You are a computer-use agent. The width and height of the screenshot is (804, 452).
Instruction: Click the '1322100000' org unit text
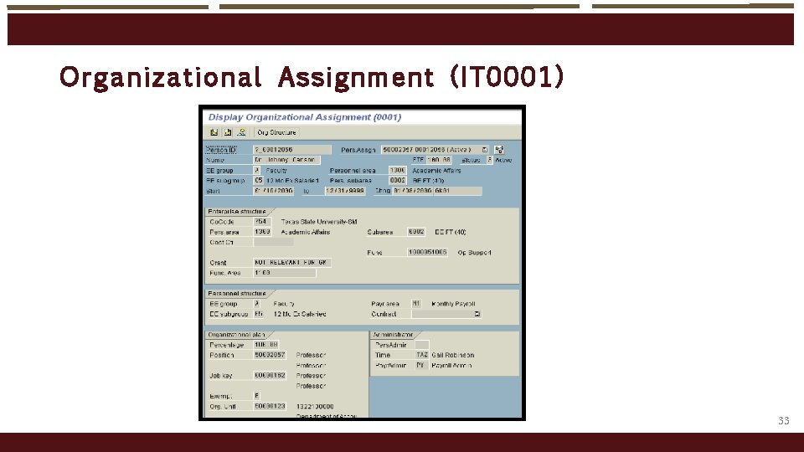coord(315,407)
